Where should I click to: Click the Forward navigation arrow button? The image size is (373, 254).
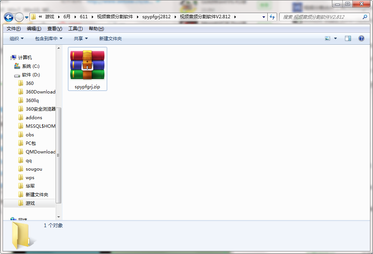19,17
